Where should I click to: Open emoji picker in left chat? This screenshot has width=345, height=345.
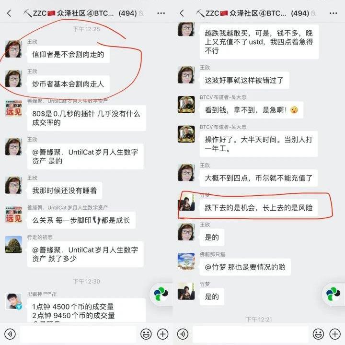[x=146, y=334]
